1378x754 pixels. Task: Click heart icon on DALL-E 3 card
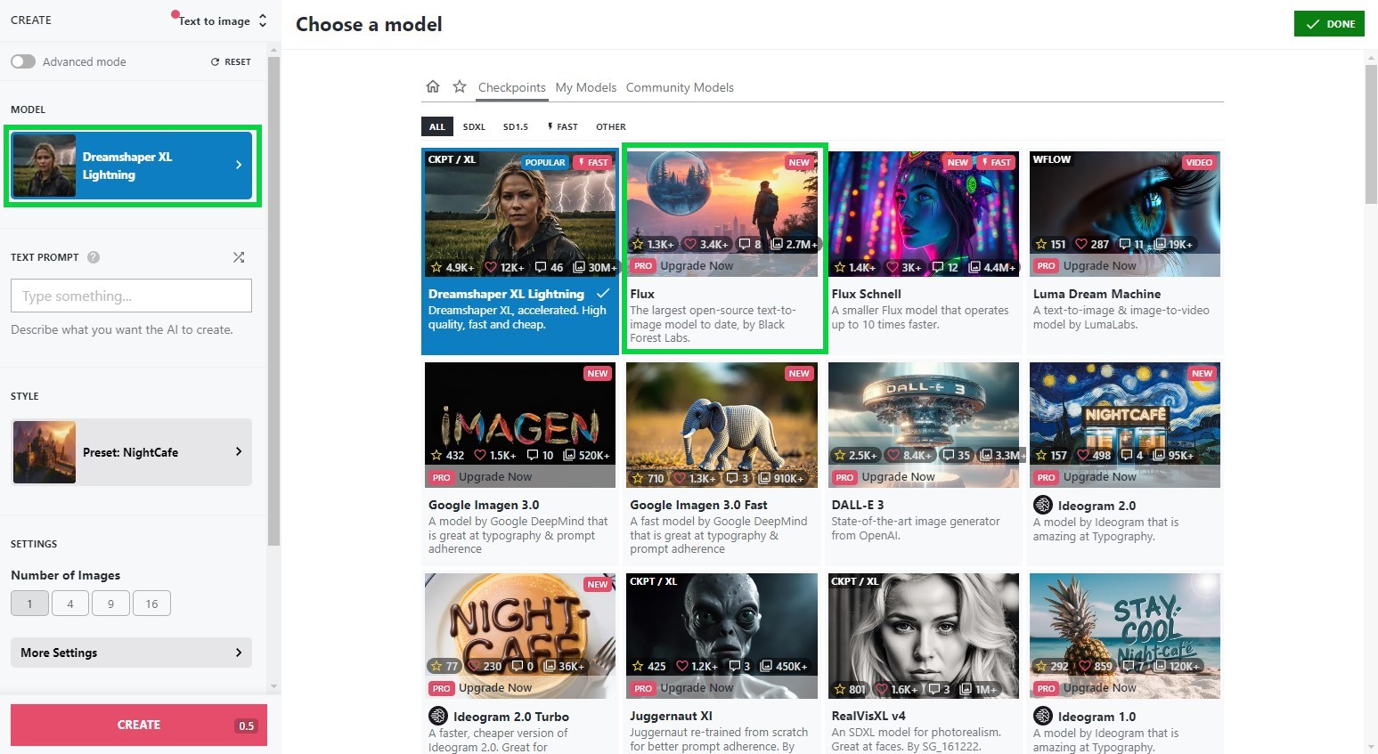pyautogui.click(x=893, y=455)
